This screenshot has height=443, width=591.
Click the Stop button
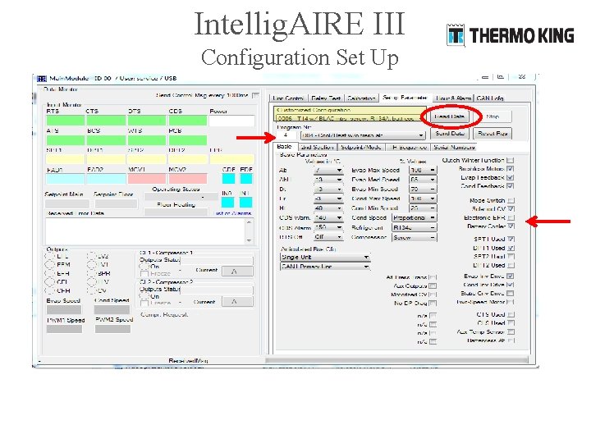pyautogui.click(x=492, y=116)
